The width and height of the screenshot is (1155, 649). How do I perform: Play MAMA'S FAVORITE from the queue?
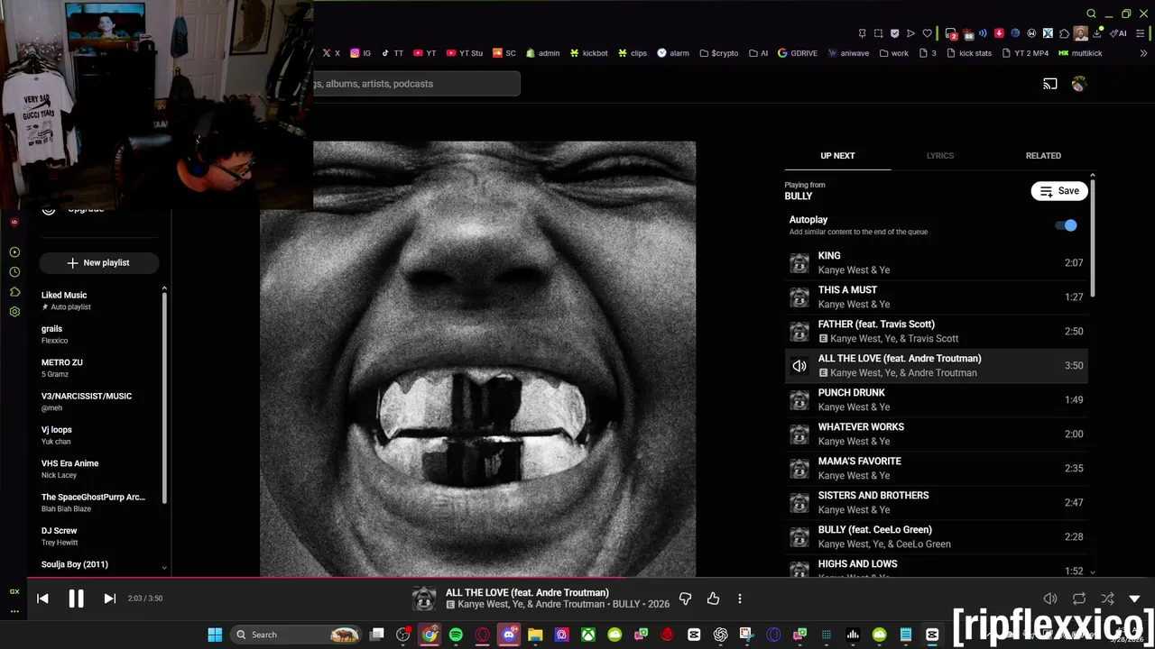click(x=936, y=468)
